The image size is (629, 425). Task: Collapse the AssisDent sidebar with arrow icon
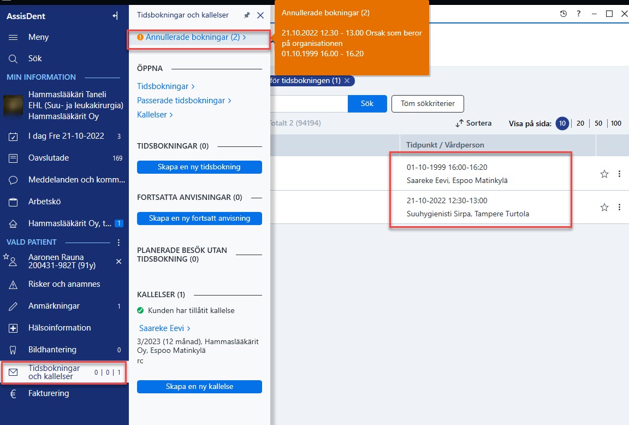pyautogui.click(x=115, y=16)
